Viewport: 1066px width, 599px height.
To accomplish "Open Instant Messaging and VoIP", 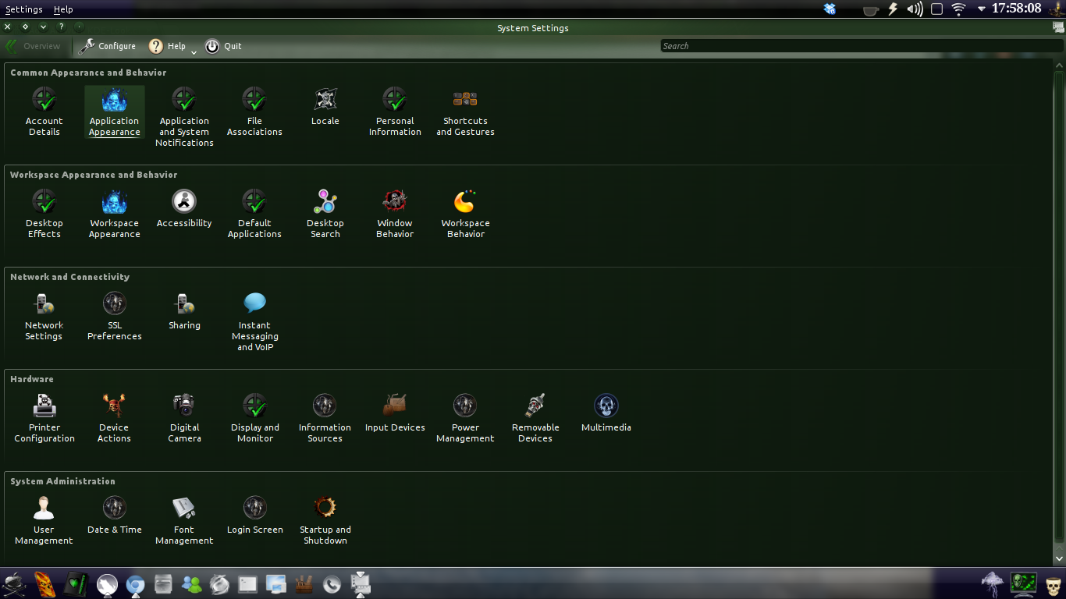I will 254,321.
